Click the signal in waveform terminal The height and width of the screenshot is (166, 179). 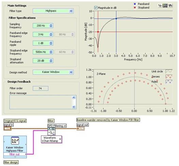coord(8,129)
